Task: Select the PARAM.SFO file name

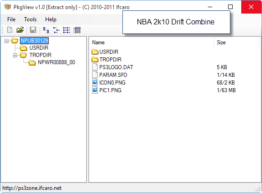Action: (x=113, y=75)
